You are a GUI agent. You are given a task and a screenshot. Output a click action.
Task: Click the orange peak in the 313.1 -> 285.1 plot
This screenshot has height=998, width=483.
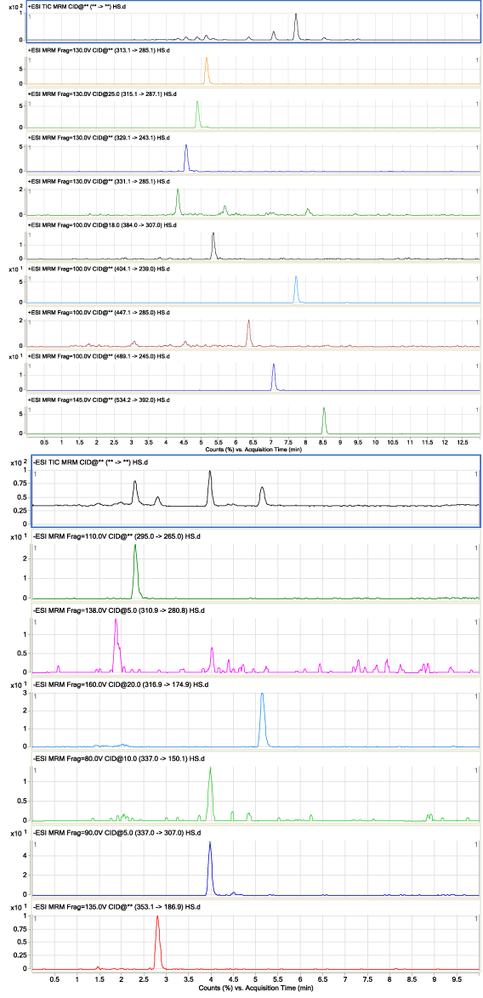click(x=206, y=70)
